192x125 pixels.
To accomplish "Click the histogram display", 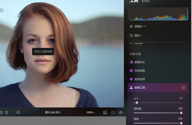I will point(158,14).
